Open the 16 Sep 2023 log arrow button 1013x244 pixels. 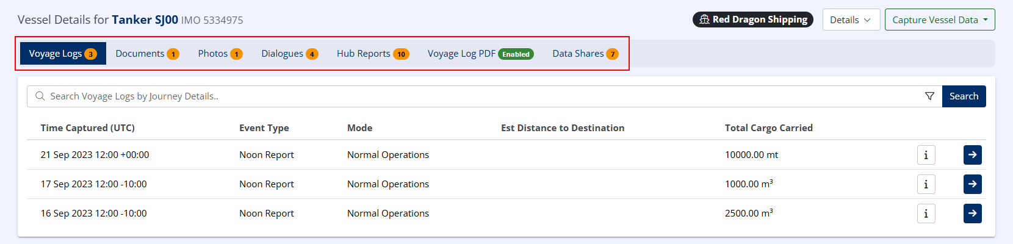(972, 213)
